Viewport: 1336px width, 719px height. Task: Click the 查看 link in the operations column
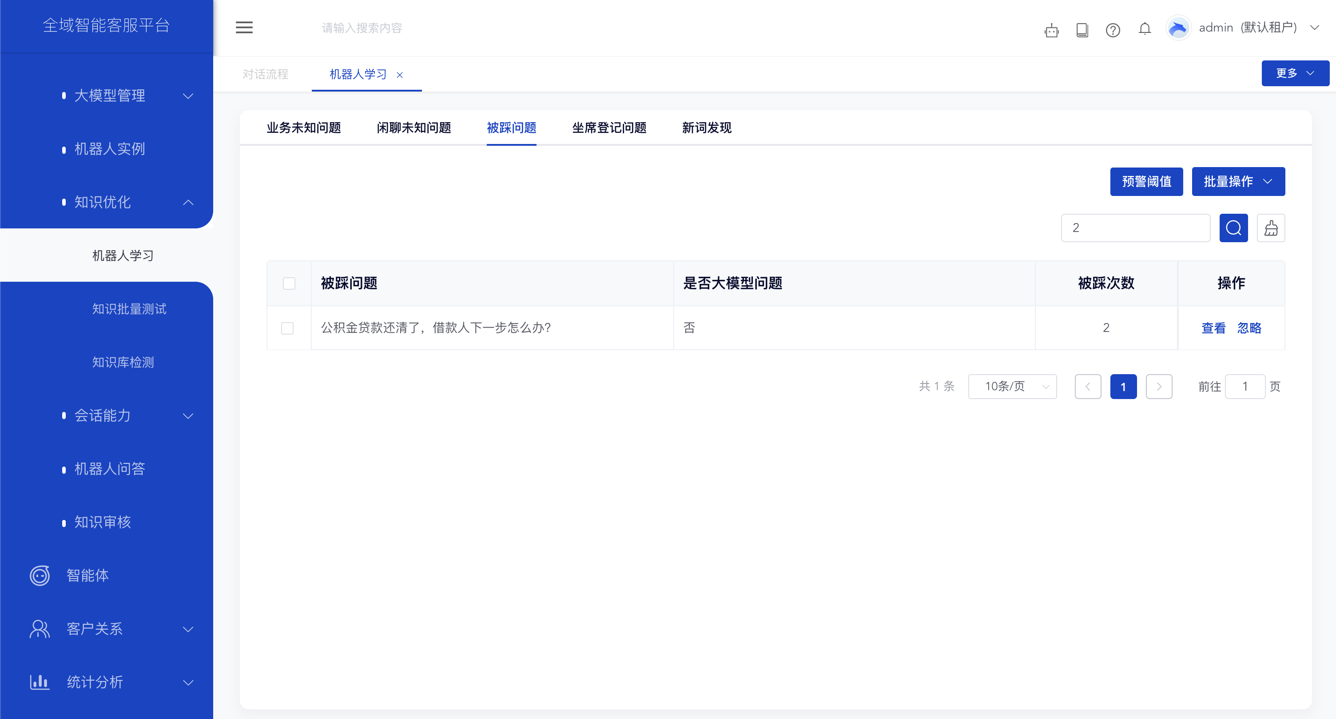1213,328
